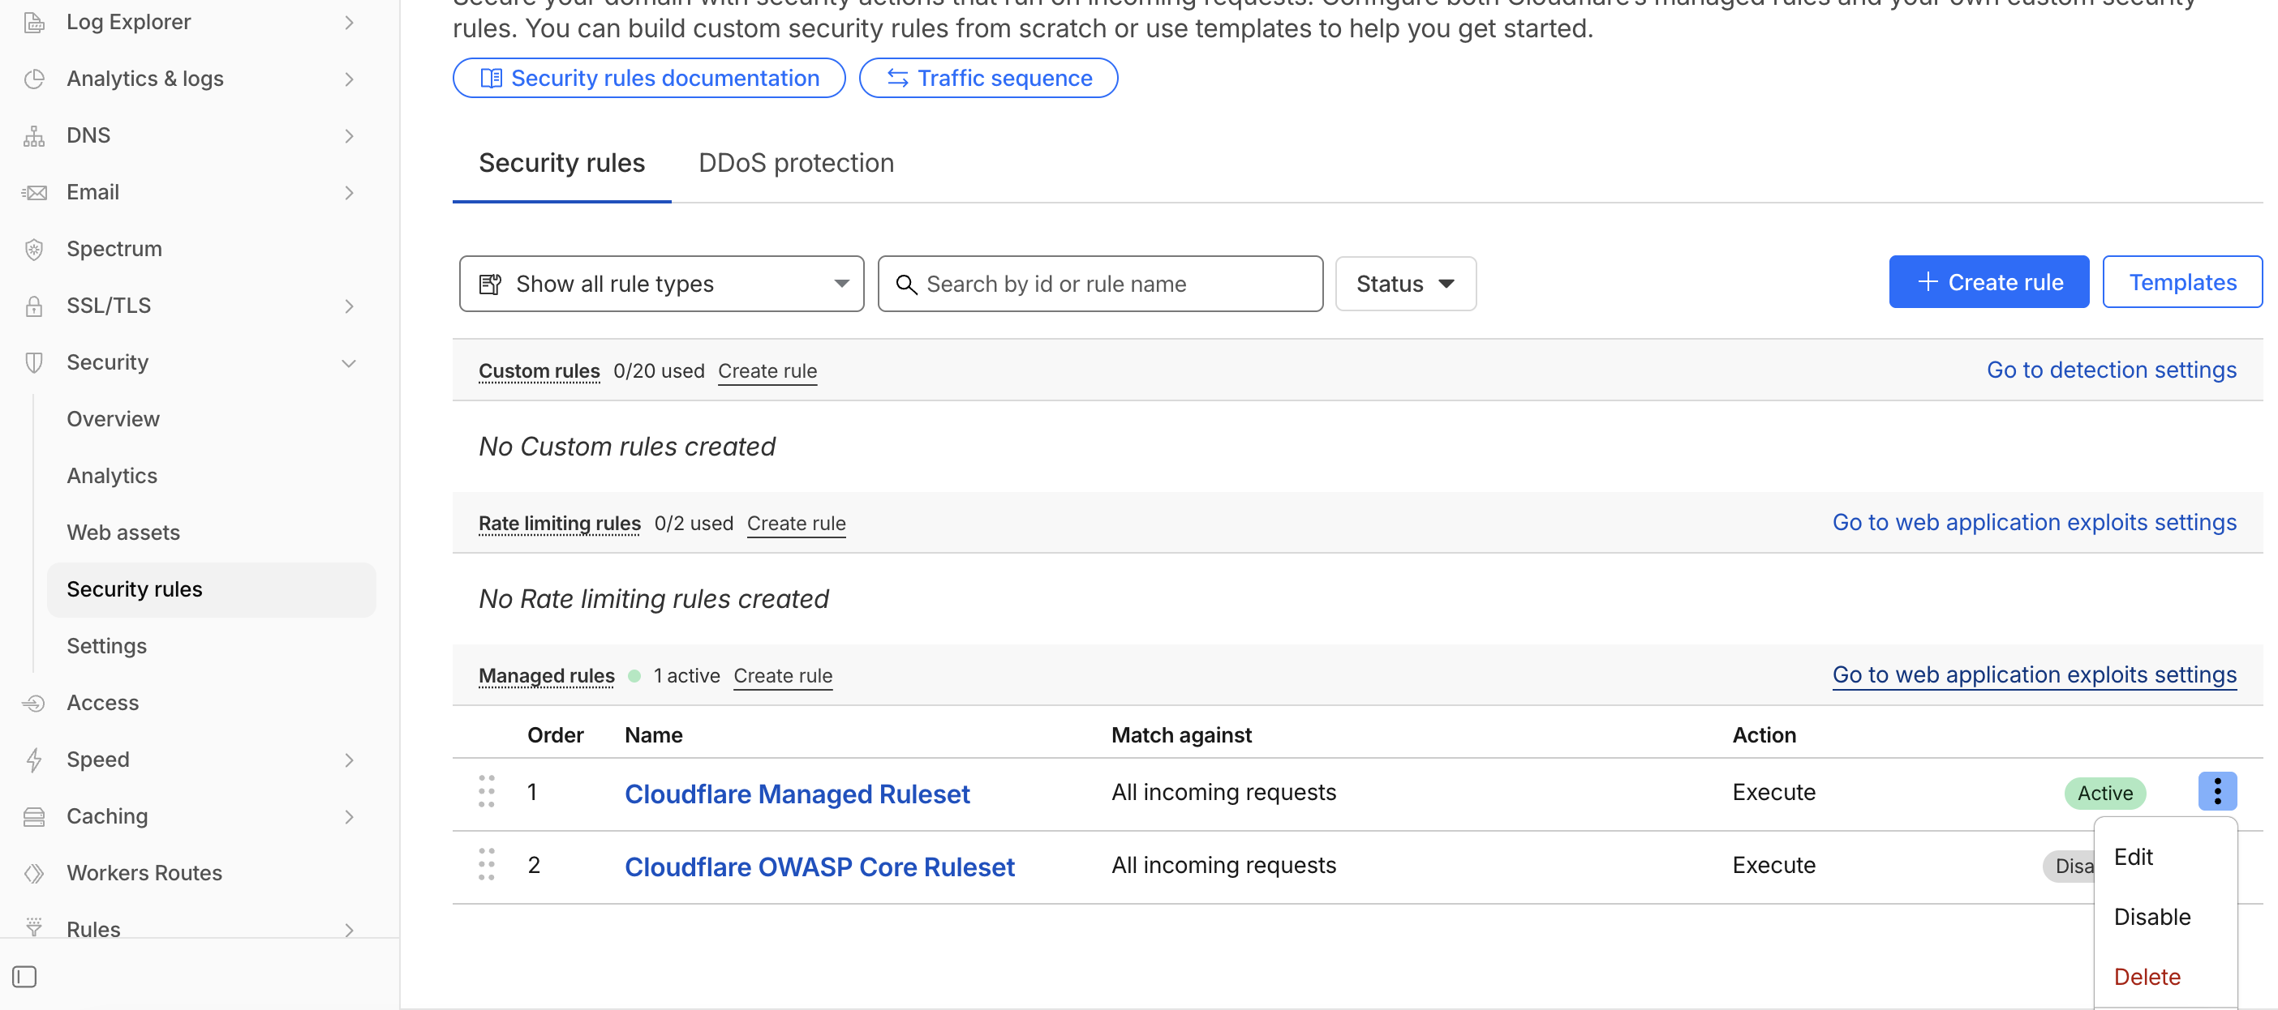This screenshot has width=2278, height=1010.
Task: Open the Status filter dropdown
Action: [1404, 284]
